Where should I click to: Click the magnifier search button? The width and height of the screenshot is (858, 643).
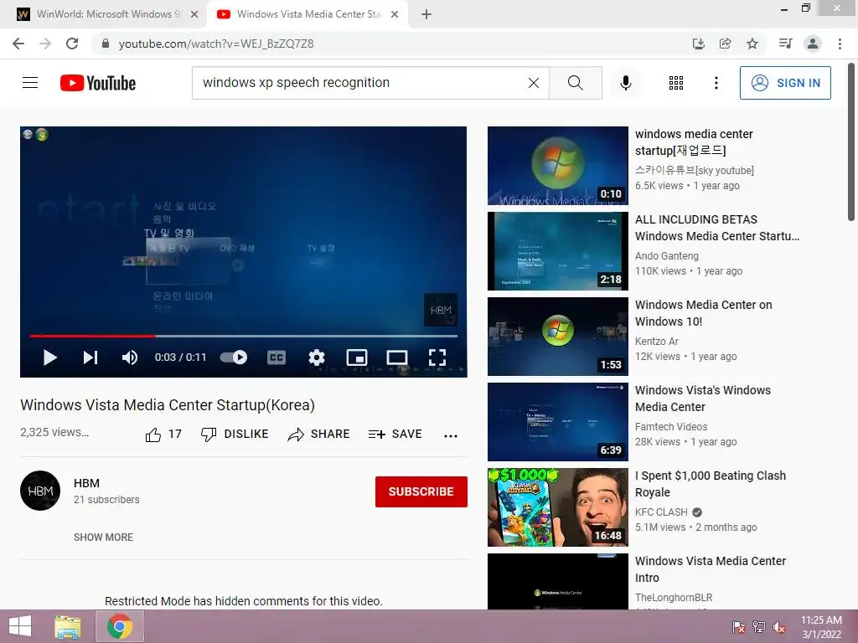coord(575,83)
